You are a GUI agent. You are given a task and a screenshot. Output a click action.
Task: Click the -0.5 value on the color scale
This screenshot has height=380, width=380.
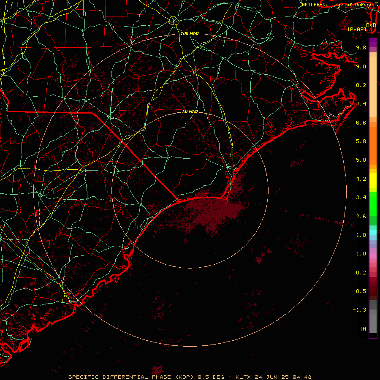pyautogui.click(x=359, y=291)
